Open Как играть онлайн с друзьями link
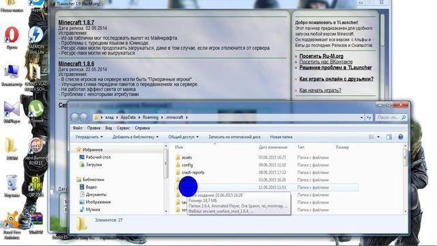Image resolution: width=437 pixels, height=246 pixels. coord(336,79)
